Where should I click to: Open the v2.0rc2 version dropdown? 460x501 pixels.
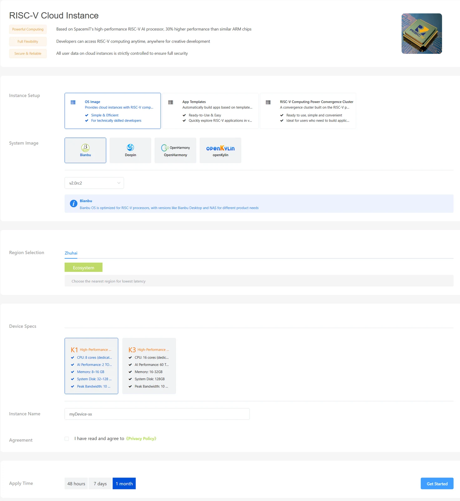point(94,183)
